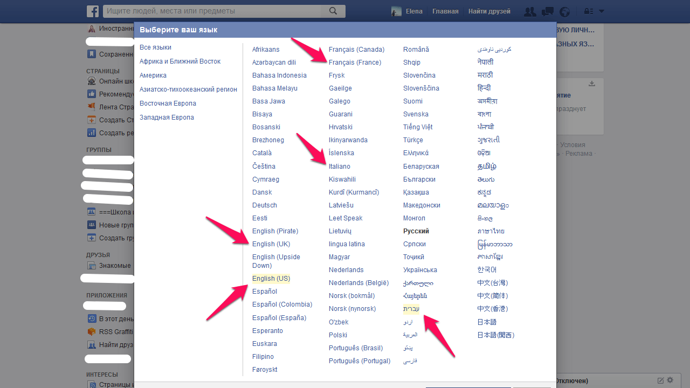Choose 日本語 language

pos(487,322)
